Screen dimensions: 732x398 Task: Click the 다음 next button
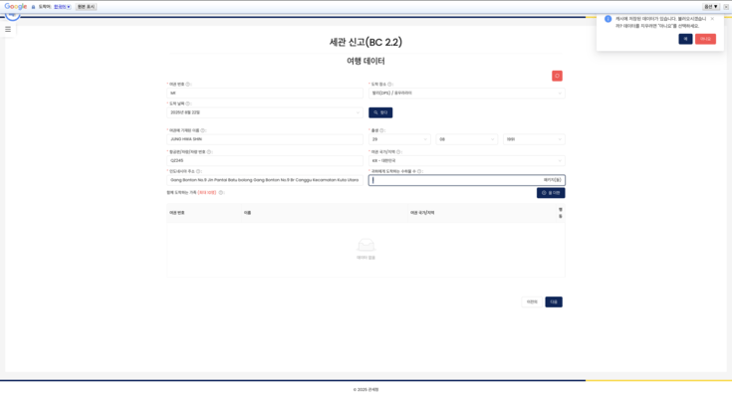pos(554,301)
